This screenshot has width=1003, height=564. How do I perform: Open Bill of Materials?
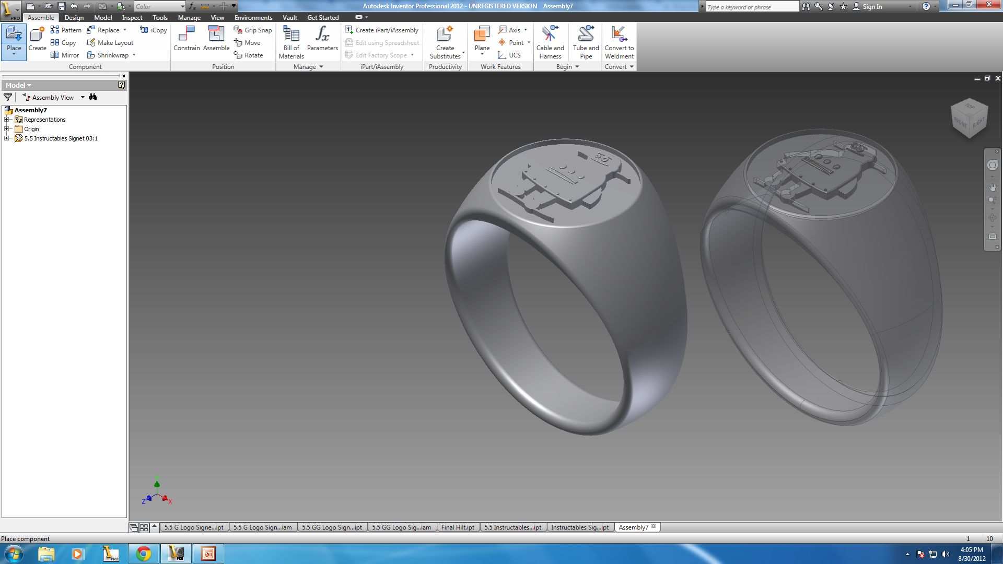click(x=291, y=42)
